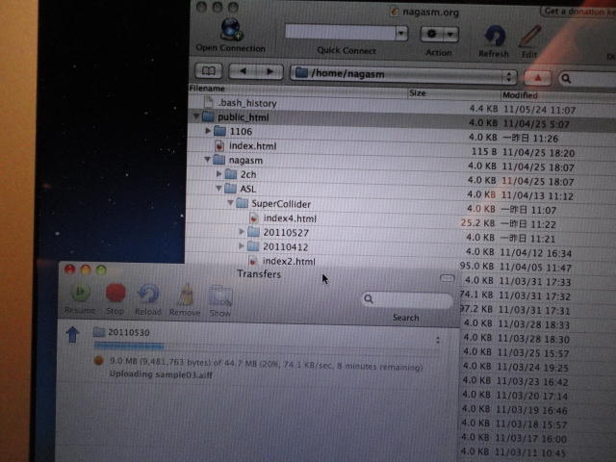Select the index4.html file
This screenshot has width=616, height=462.
(x=290, y=218)
